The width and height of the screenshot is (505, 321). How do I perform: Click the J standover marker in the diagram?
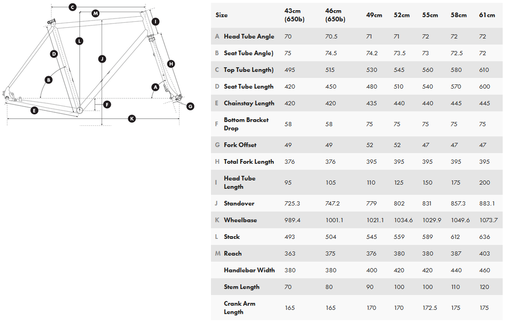(x=102, y=58)
